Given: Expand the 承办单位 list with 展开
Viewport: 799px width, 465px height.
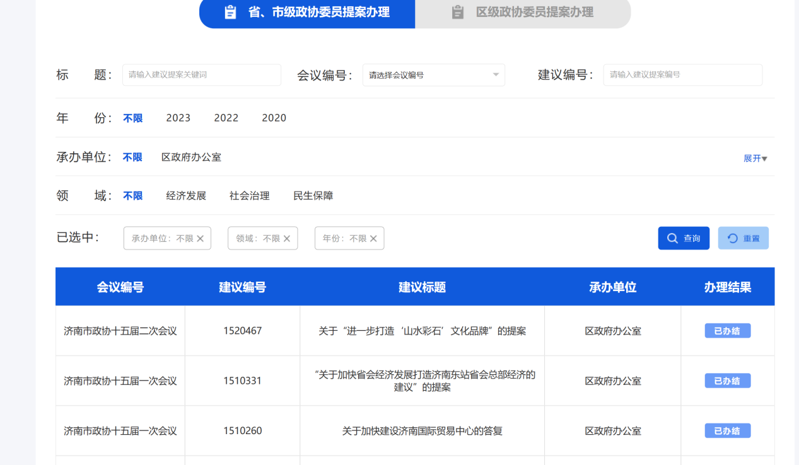Looking at the screenshot, I should coord(755,158).
